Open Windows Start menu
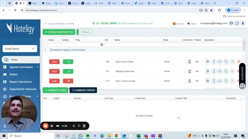248x139 pixels. pos(4,136)
